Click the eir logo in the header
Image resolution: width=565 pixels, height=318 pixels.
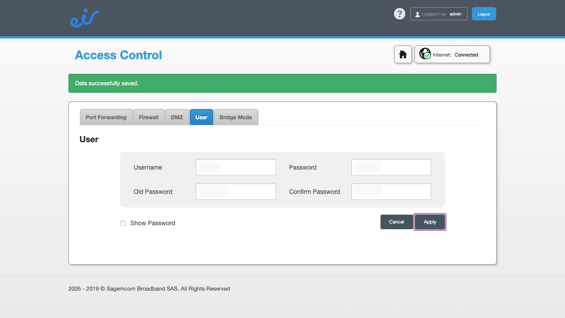click(84, 18)
